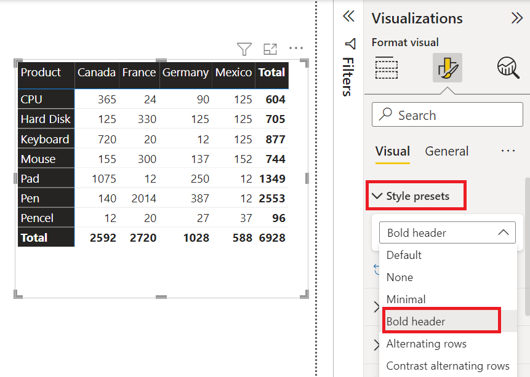Collapse the Style presets section
The height and width of the screenshot is (377, 530).
pos(377,196)
